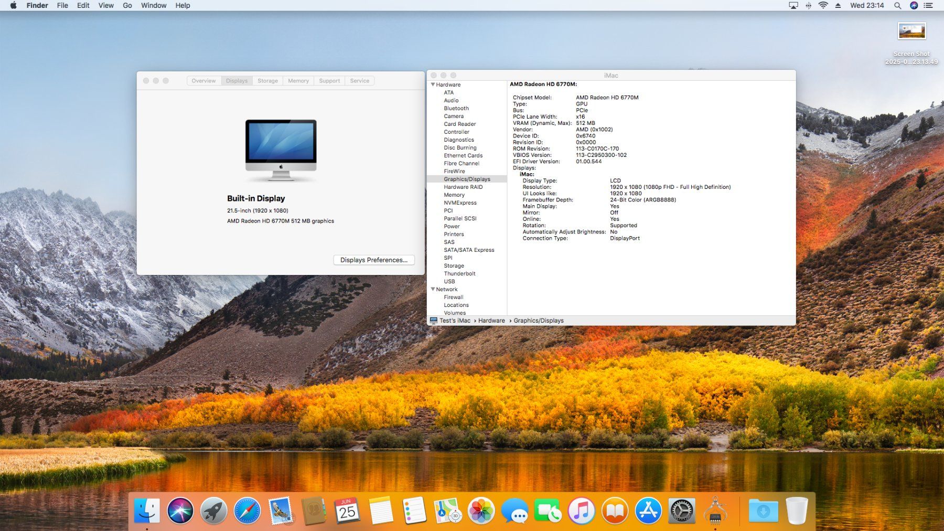Image resolution: width=944 pixels, height=531 pixels.
Task: Open App Store icon in Dock
Action: pos(648,511)
